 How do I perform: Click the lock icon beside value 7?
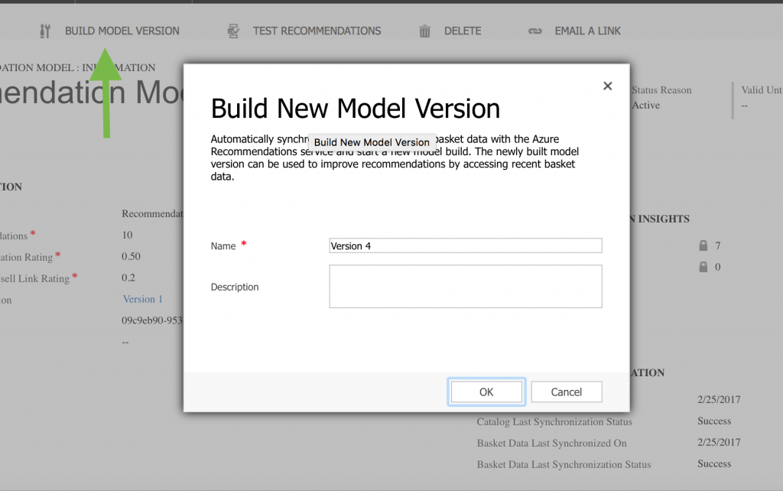703,246
